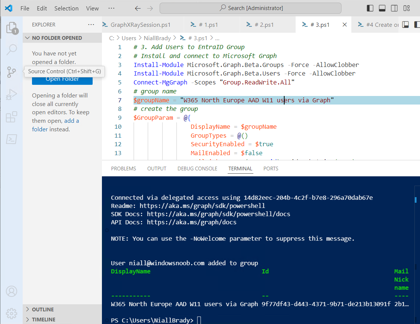Click the NiallBrady breadcrumb segment
420x324 pixels.
click(x=157, y=38)
